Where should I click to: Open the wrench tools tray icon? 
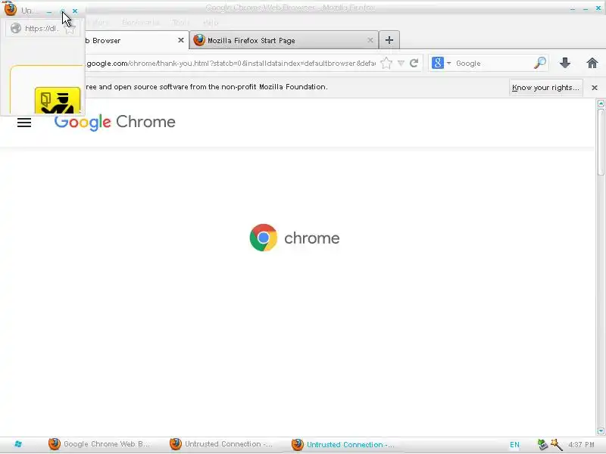(x=556, y=445)
